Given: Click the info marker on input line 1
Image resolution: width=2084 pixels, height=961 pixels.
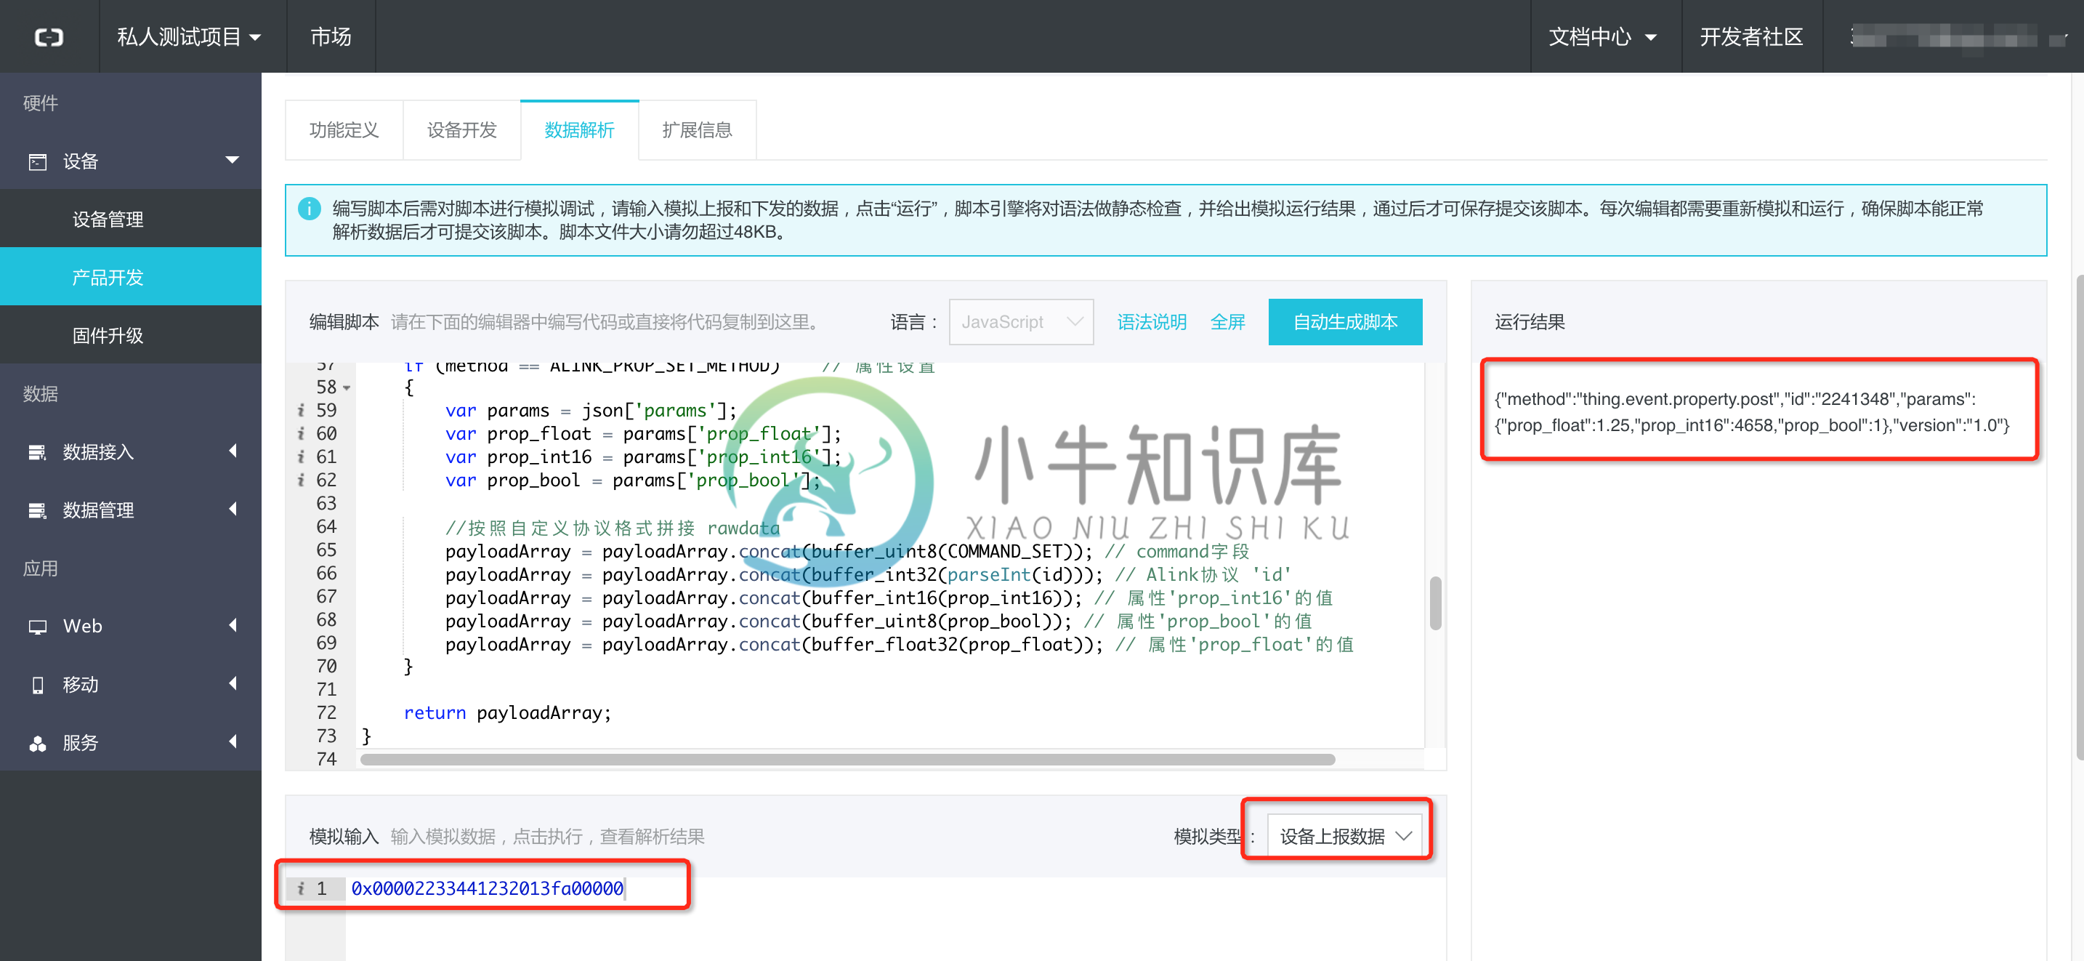Looking at the screenshot, I should pos(301,888).
